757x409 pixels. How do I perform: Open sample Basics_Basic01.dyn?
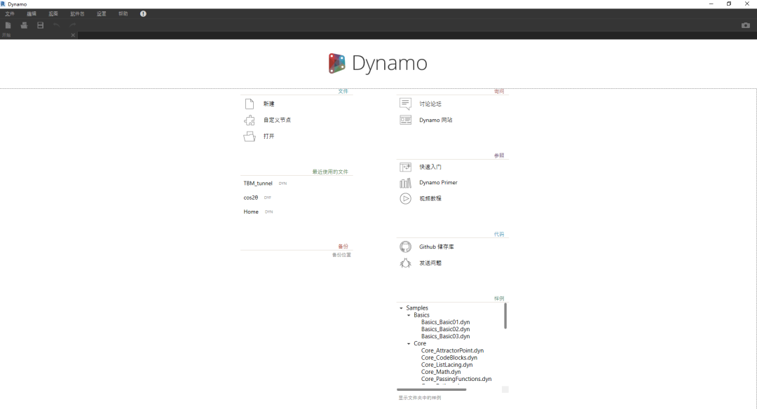click(445, 322)
